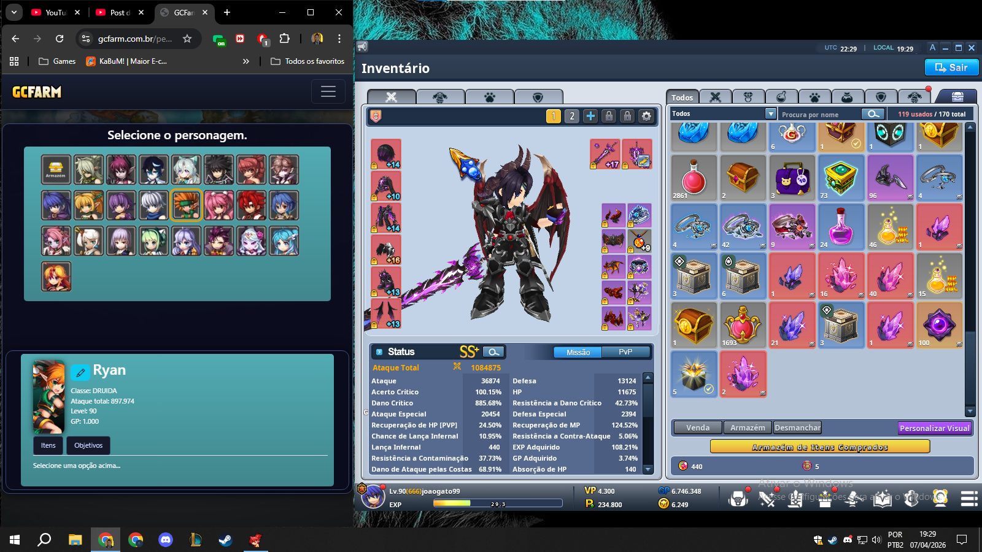Select the purple orb item with 100 count
The height and width of the screenshot is (552, 982).
939,324
